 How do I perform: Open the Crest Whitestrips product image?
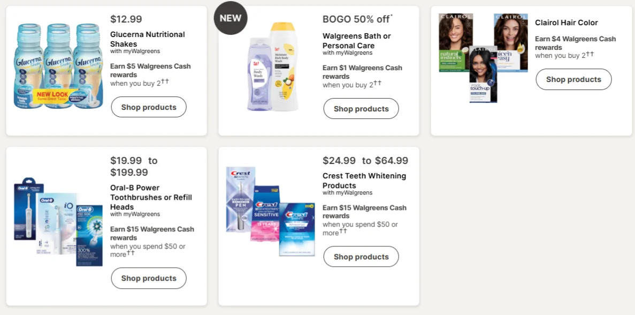click(271, 211)
